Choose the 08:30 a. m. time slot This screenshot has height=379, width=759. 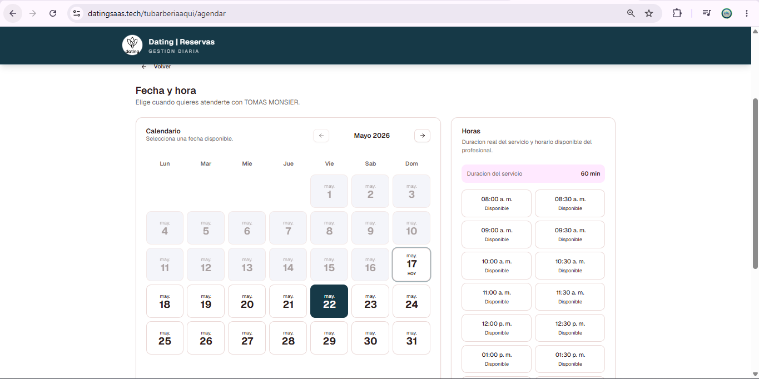(x=570, y=203)
